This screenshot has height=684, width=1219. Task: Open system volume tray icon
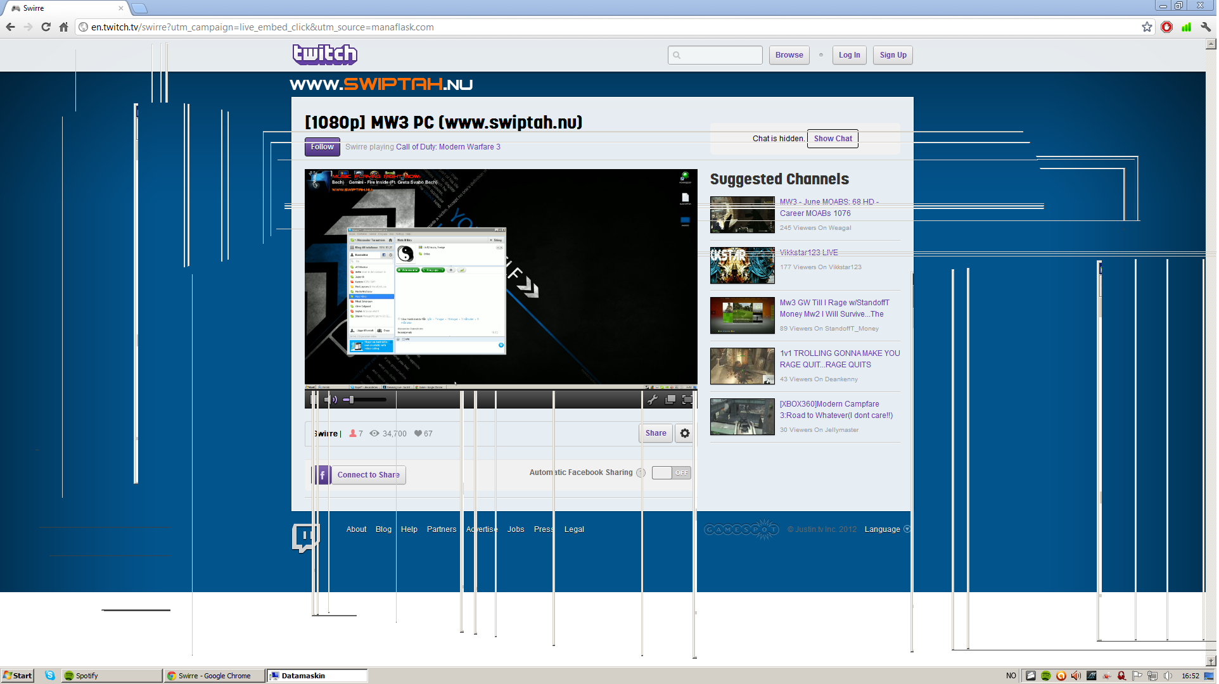point(1168,676)
